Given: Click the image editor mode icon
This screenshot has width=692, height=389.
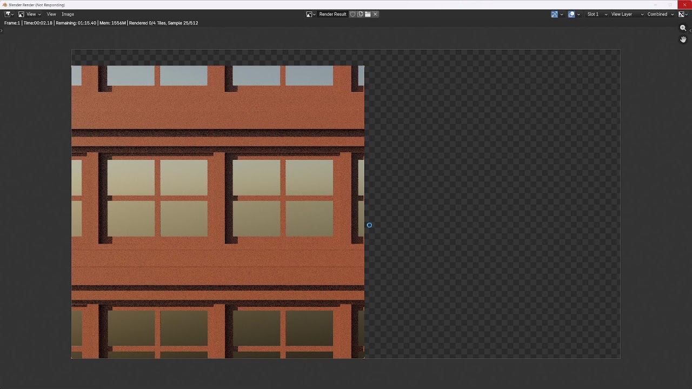Looking at the screenshot, I should [x=21, y=14].
